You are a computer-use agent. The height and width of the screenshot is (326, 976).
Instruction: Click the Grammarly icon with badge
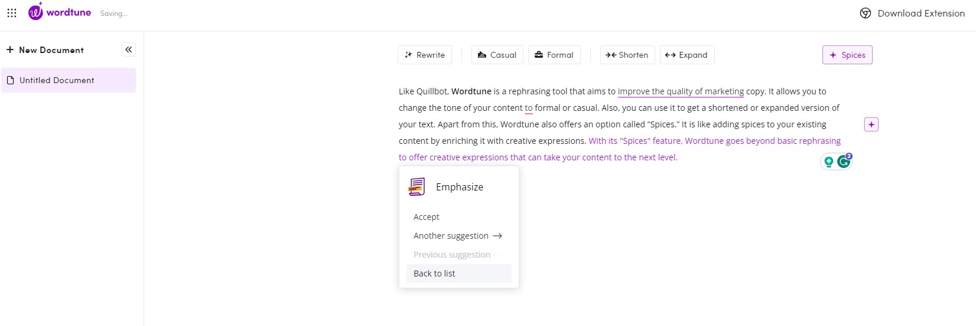pyautogui.click(x=844, y=161)
